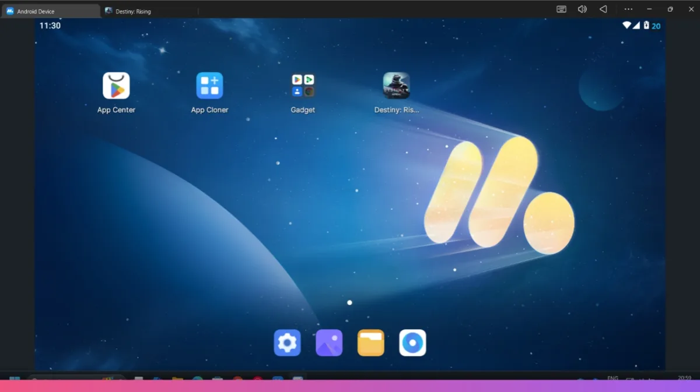Switch to the Android Device tab
This screenshot has height=392, width=700.
coord(51,11)
